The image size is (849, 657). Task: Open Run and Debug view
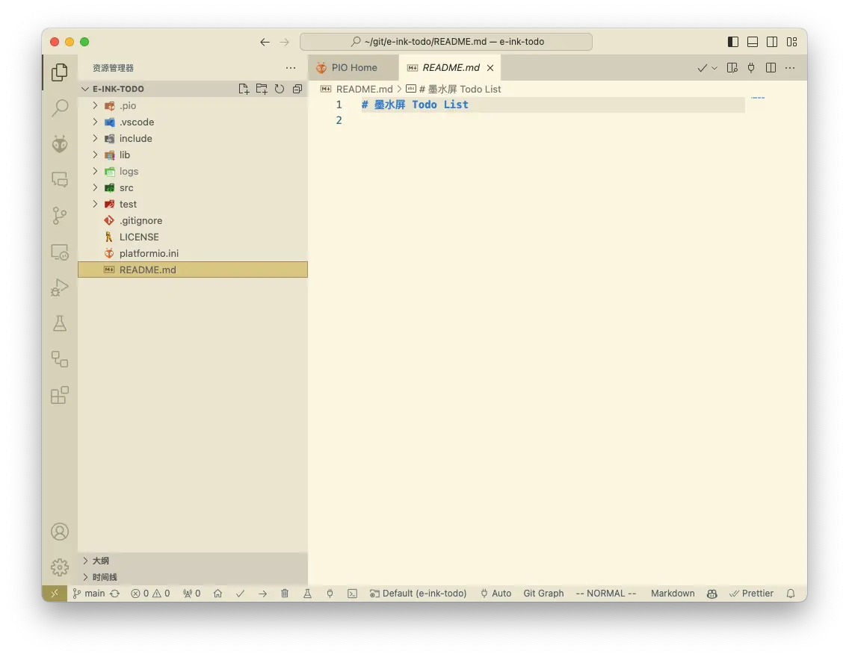[x=60, y=287]
